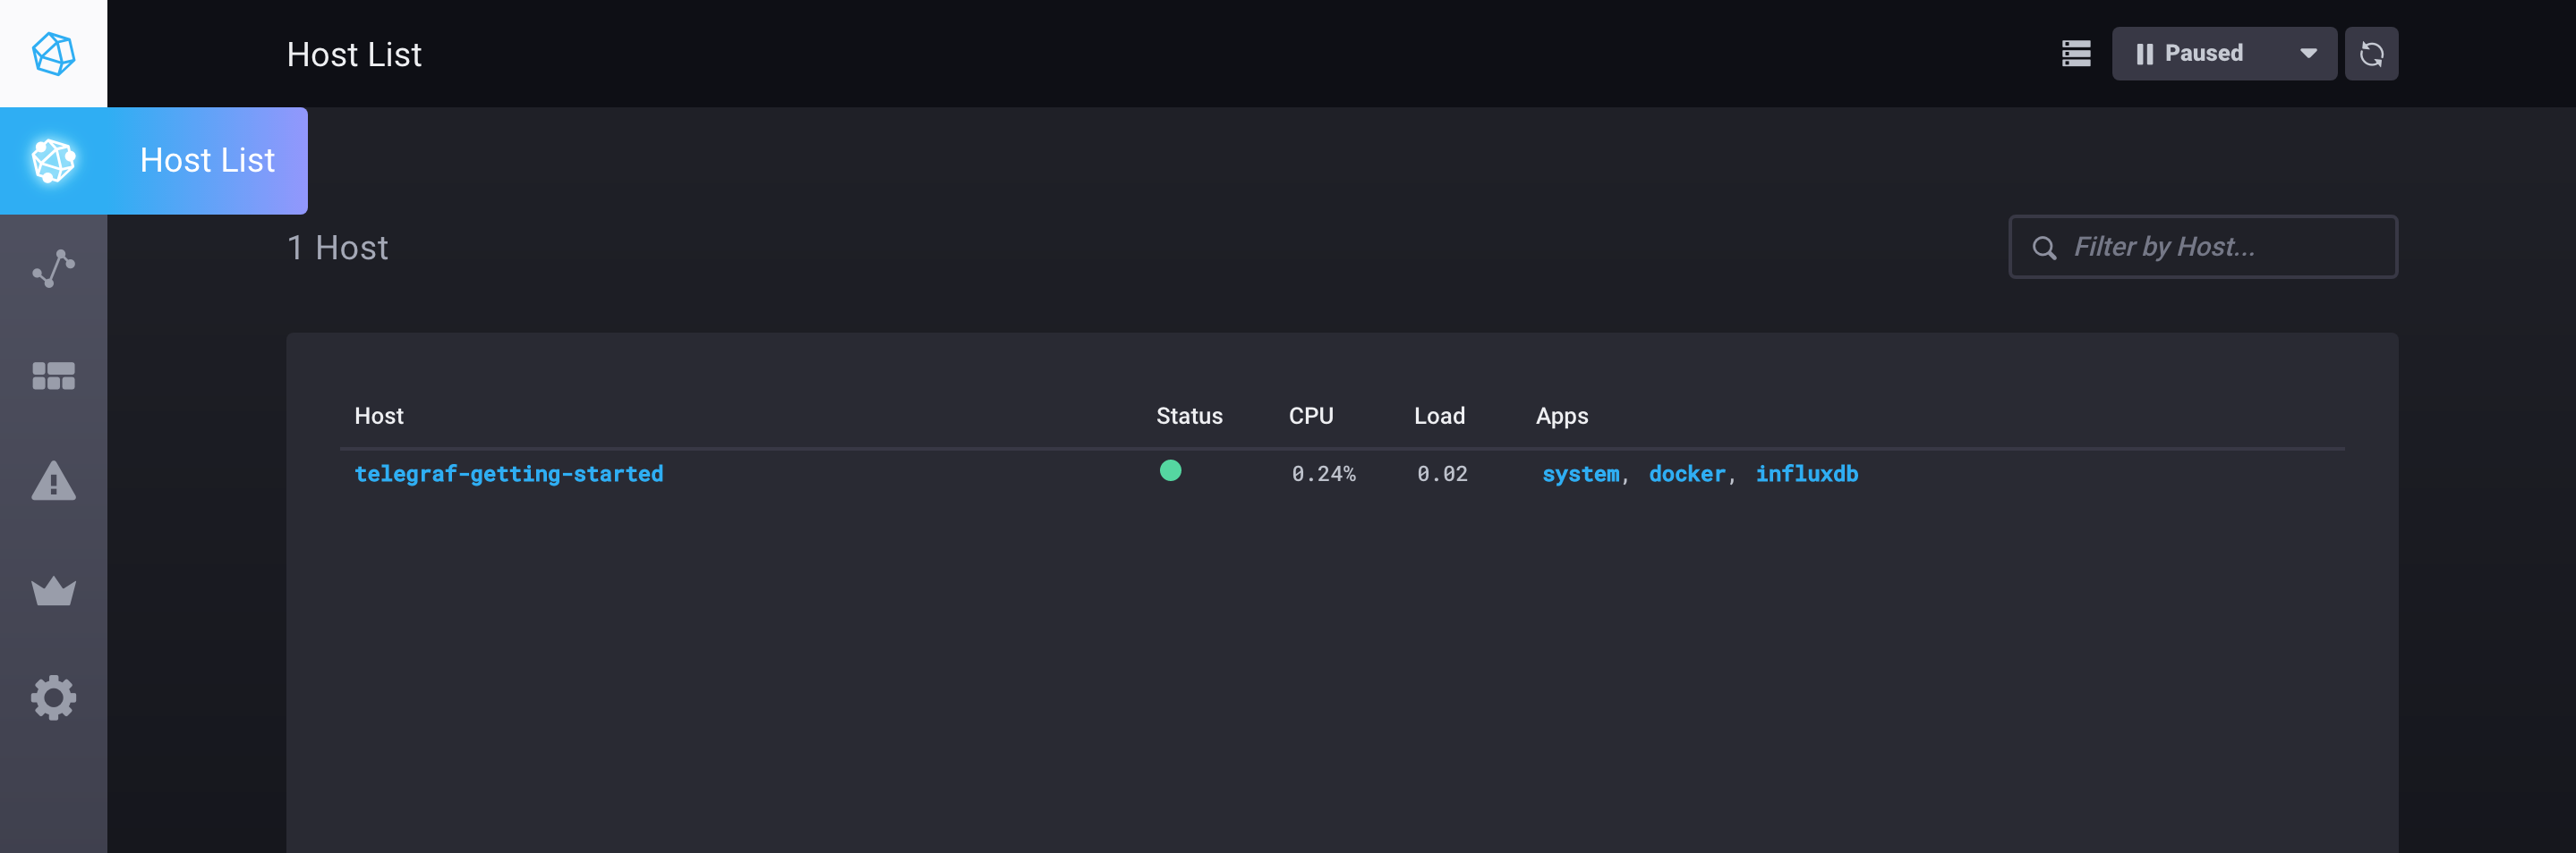Open the Data Explorer graph icon

53,268
